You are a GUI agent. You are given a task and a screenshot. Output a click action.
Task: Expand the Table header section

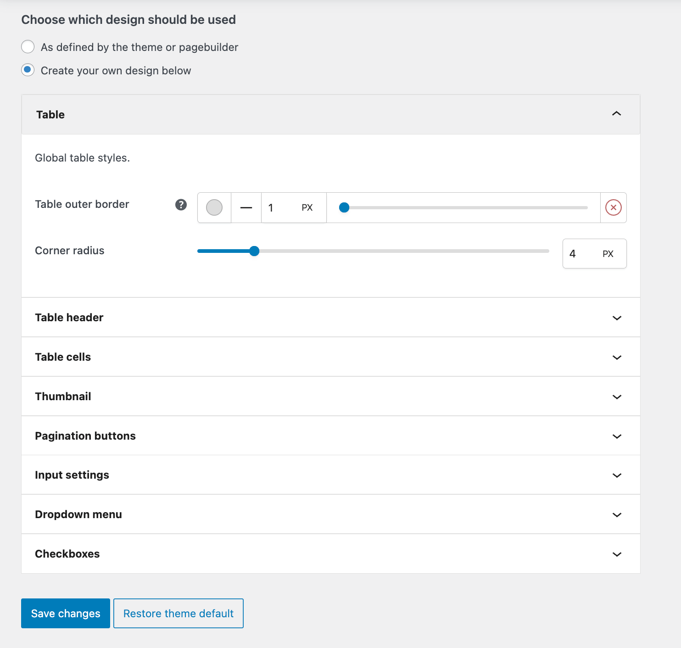pos(617,318)
